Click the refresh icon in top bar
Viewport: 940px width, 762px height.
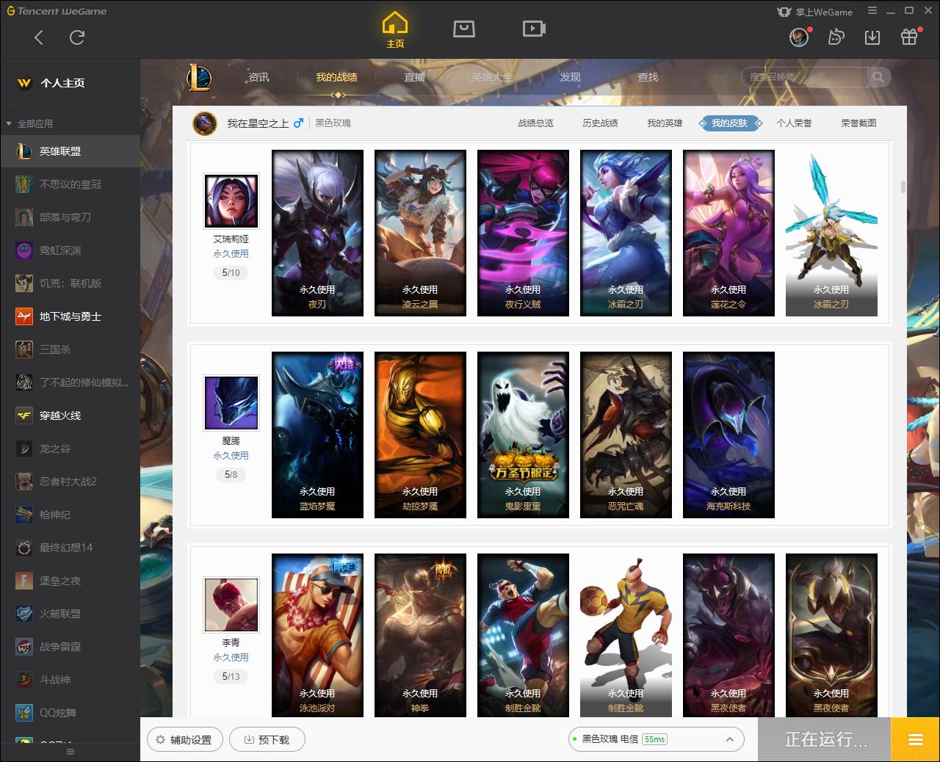[x=77, y=37]
